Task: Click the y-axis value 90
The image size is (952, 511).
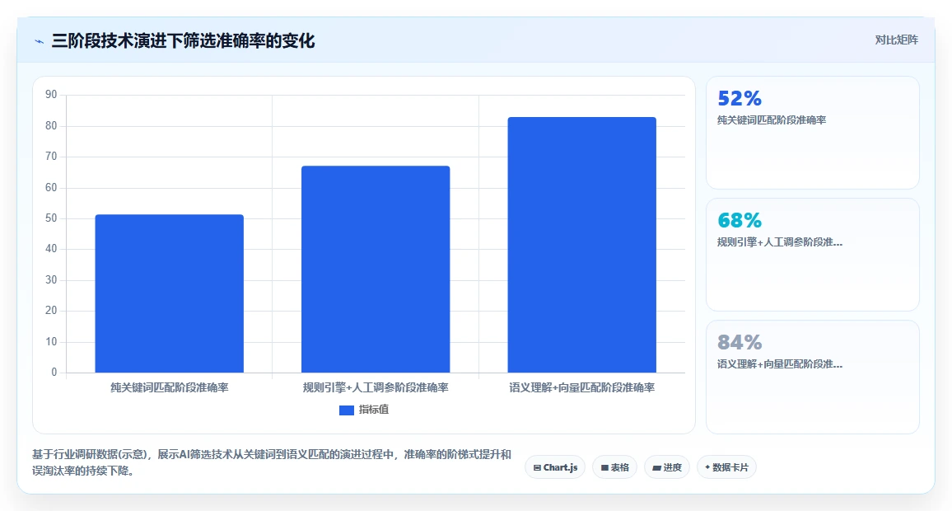Action: coord(51,95)
